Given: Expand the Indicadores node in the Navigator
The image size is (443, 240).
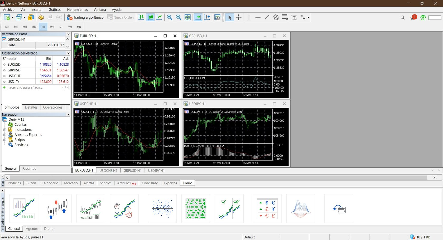Looking at the screenshot, I should [x=5, y=130].
